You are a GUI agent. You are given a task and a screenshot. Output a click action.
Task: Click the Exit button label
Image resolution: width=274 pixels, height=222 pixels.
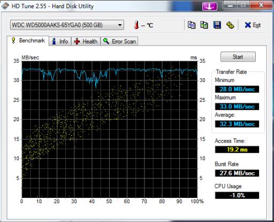(257, 25)
